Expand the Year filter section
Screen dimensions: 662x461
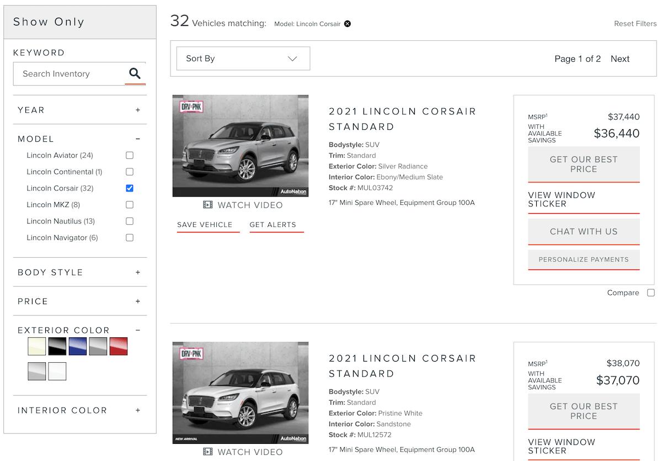pos(138,110)
